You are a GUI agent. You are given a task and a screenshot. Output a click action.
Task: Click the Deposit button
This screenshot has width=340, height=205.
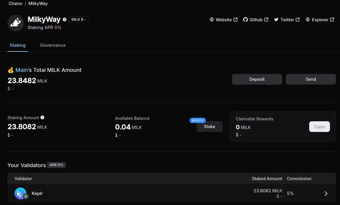pyautogui.click(x=257, y=79)
